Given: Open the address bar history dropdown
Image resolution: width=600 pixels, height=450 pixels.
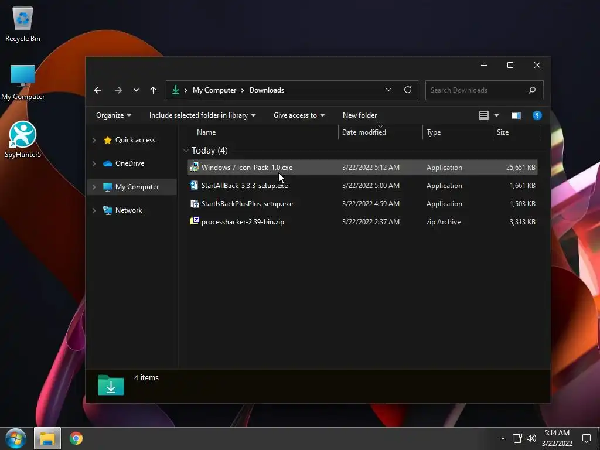Looking at the screenshot, I should (388, 90).
